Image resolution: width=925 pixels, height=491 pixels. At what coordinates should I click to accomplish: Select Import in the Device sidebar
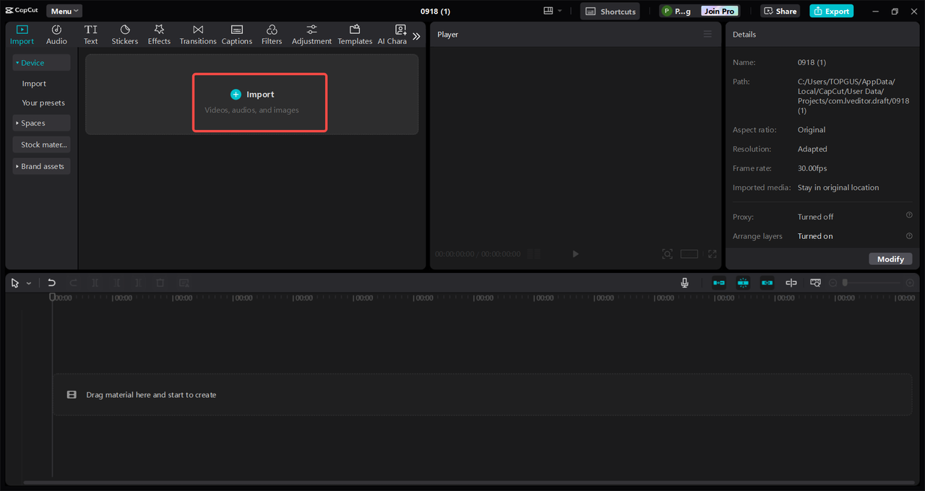[x=34, y=84]
